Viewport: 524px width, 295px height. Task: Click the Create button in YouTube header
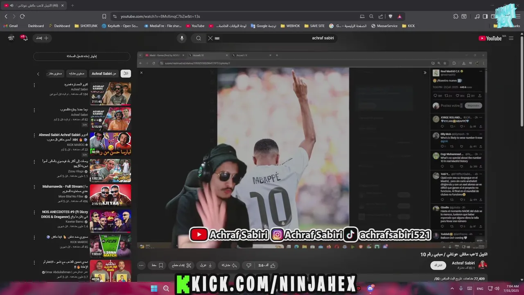[x=42, y=38]
